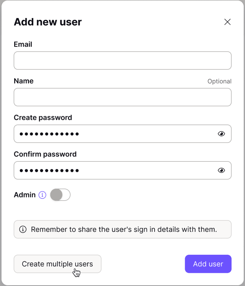Focus the Email input field
Screen dimensions: 245x286
click(x=123, y=60)
